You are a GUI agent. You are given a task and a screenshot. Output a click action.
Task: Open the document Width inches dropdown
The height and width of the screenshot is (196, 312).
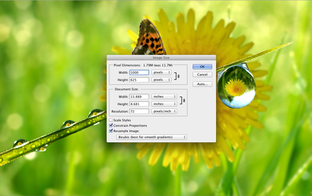(x=164, y=96)
